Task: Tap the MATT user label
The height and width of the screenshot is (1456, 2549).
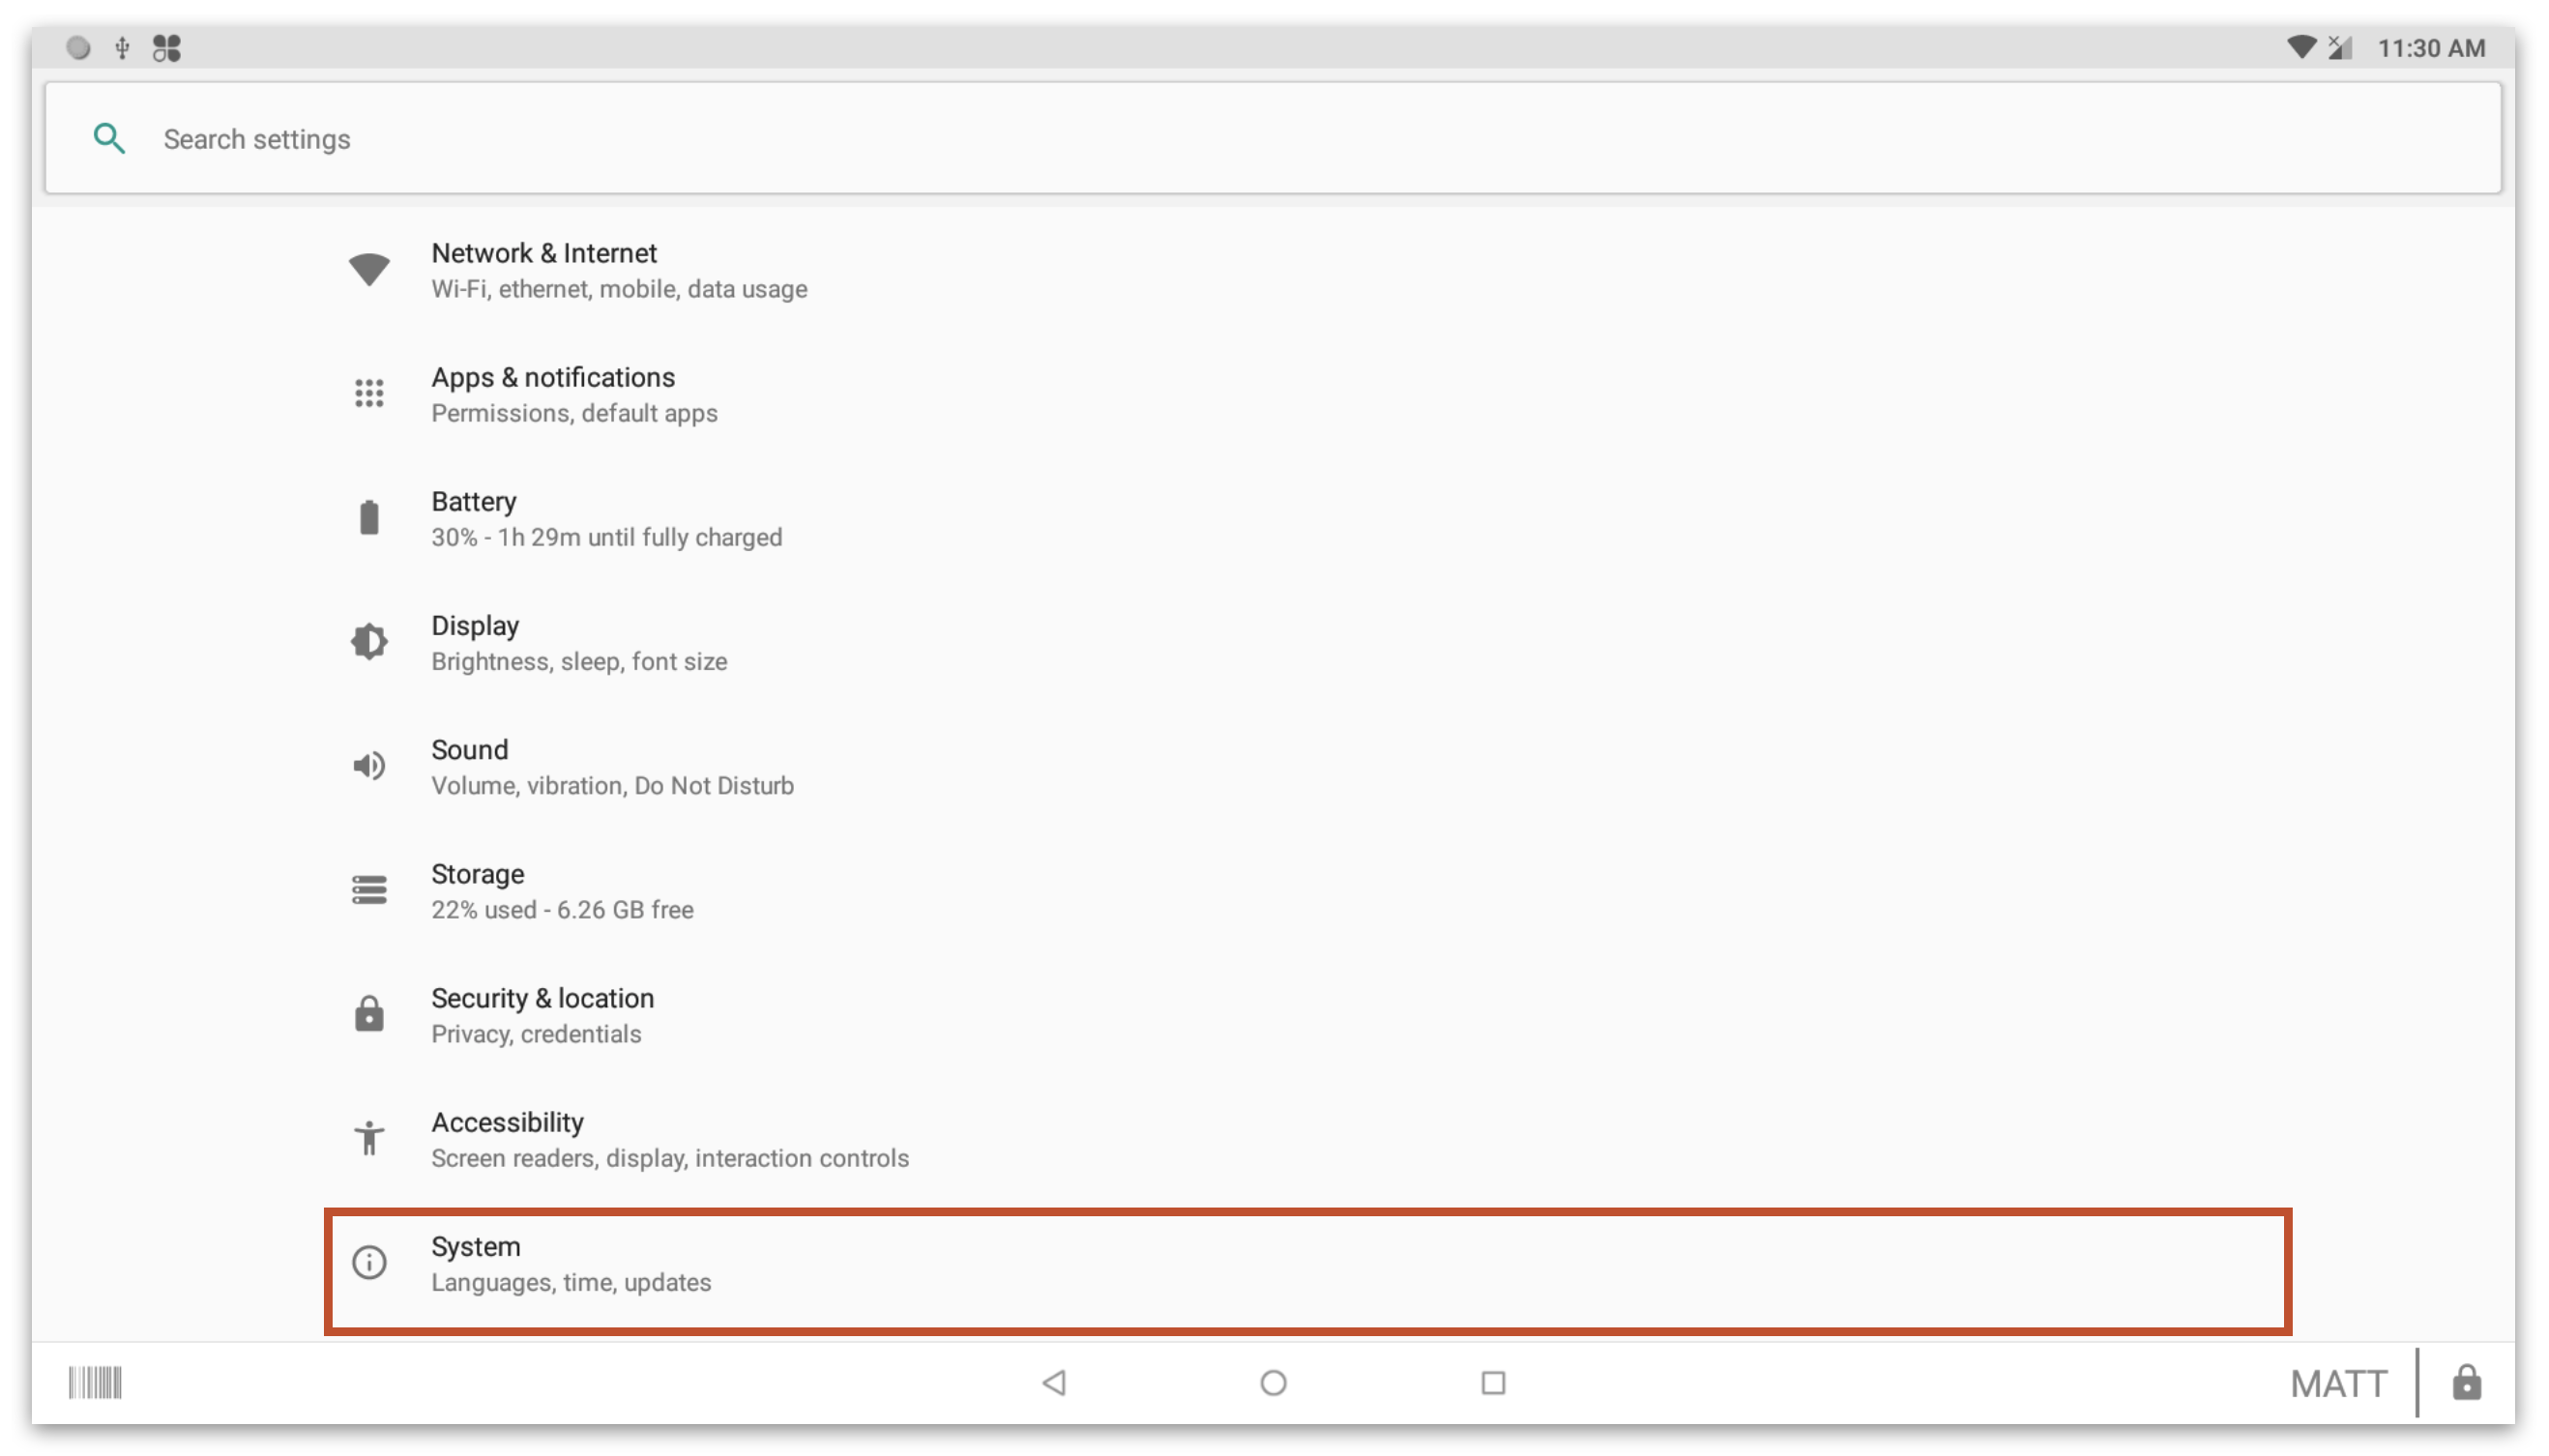Action: 2339,1384
